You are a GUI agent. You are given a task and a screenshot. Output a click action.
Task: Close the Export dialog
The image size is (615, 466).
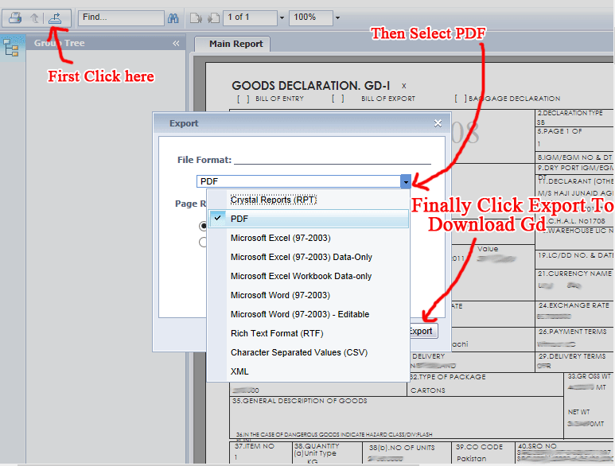tap(438, 123)
